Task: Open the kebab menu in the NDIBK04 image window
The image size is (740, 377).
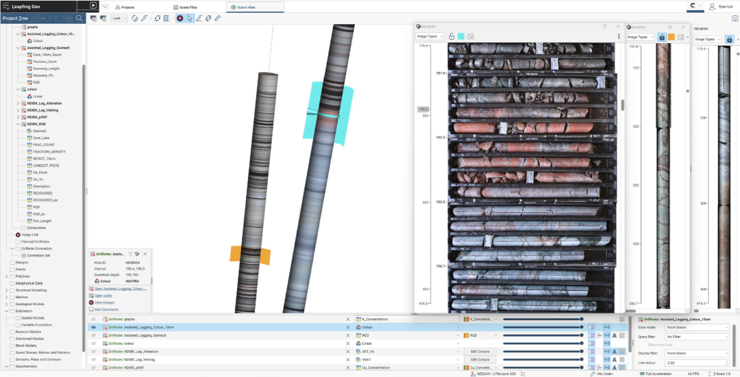Action: point(619,36)
